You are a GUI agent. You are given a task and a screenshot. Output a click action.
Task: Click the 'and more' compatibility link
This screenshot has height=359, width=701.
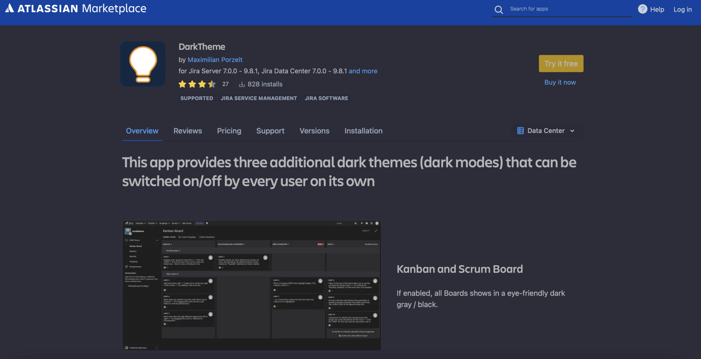coord(363,71)
